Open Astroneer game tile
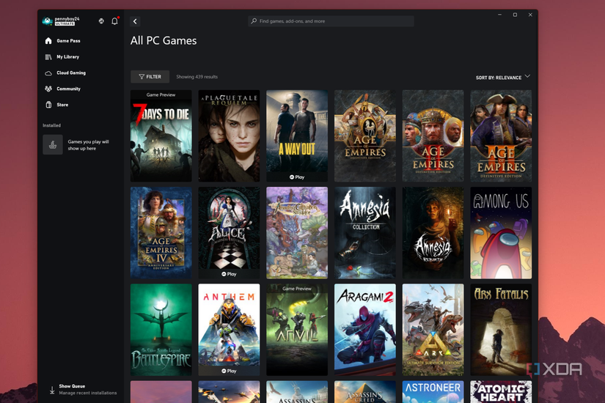The height and width of the screenshot is (403, 605). click(x=433, y=392)
